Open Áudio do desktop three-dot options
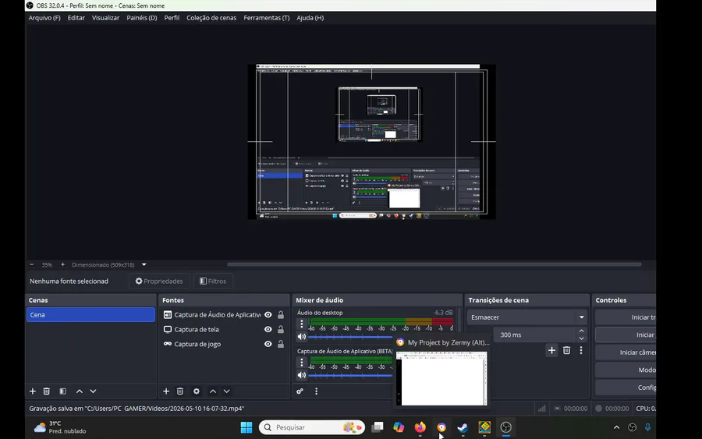Viewport: 702px width, 439px height. (302, 324)
